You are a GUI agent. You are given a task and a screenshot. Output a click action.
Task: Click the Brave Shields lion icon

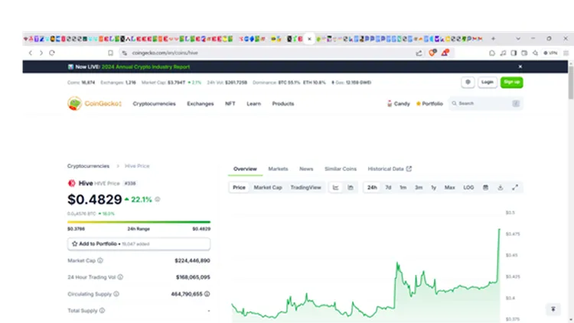432,53
